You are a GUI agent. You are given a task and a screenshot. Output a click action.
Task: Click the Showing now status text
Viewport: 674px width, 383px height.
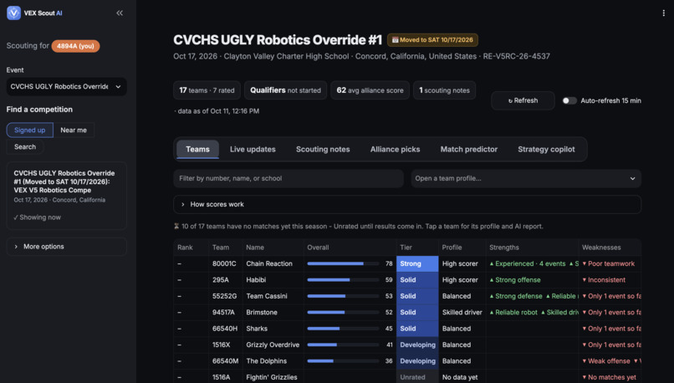[37, 217]
